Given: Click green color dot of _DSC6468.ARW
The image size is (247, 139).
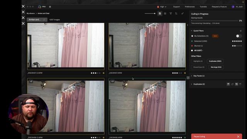Looking at the screenshot, I should [185, 137].
